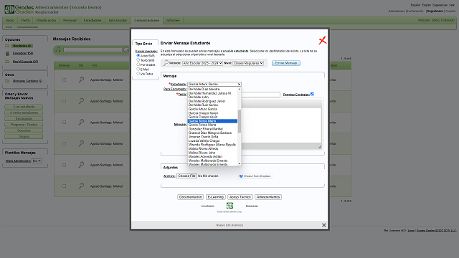
Task: Choose Del Valle John from list
Action: click(x=199, y=97)
